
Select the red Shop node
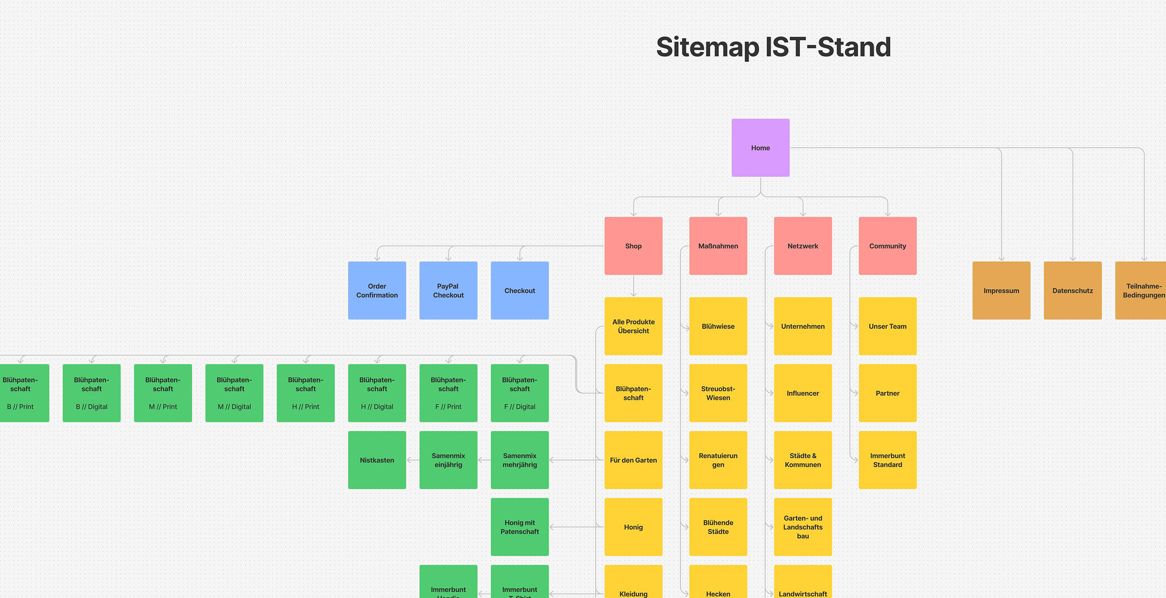pyautogui.click(x=633, y=246)
